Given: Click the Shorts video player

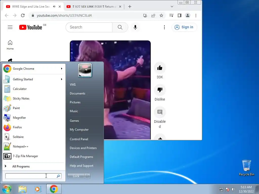Looking at the screenshot, I should click(110, 90).
